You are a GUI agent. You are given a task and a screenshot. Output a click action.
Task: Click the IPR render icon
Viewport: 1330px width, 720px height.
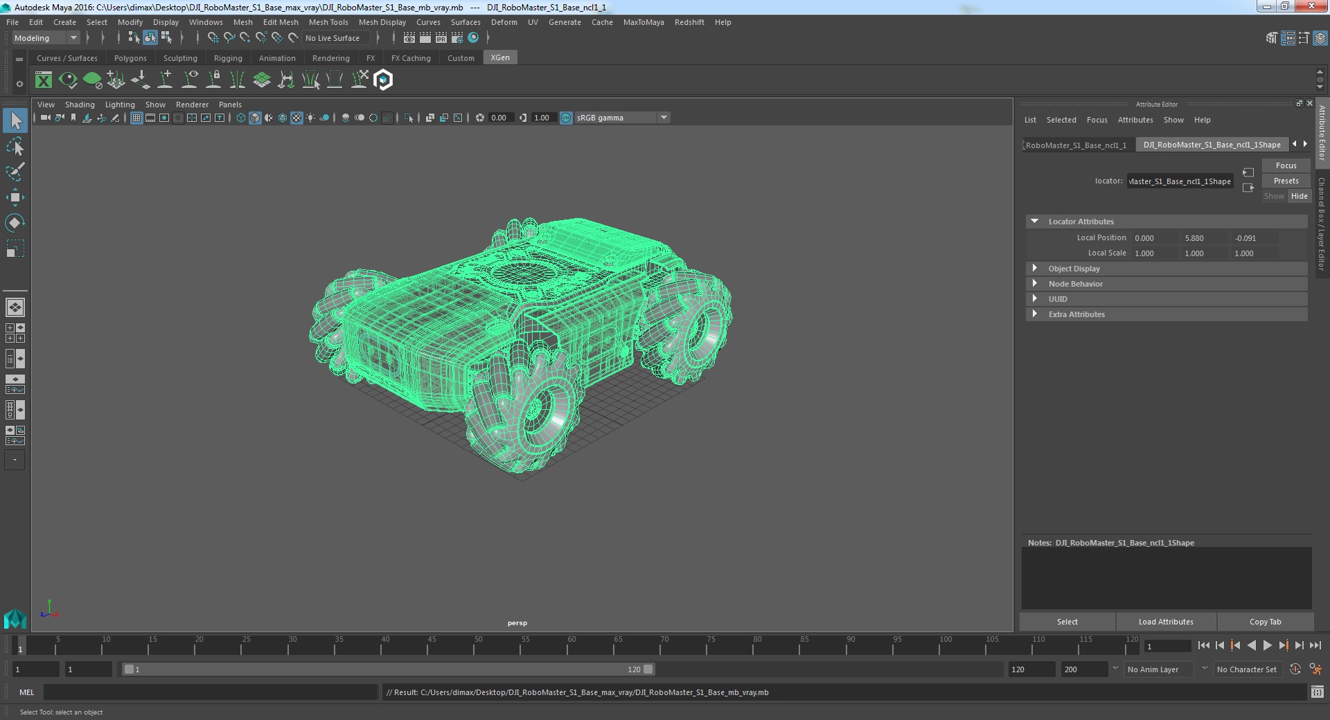click(441, 38)
